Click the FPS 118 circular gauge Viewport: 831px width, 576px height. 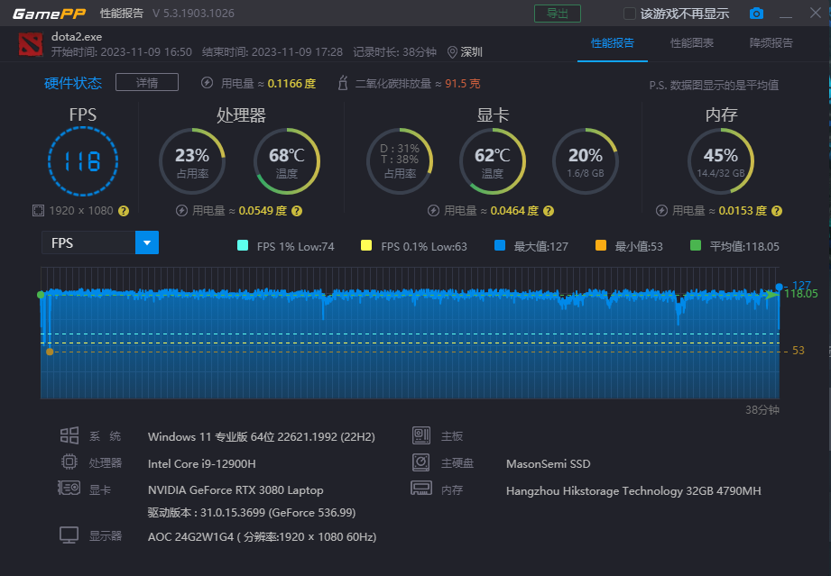pos(83,161)
